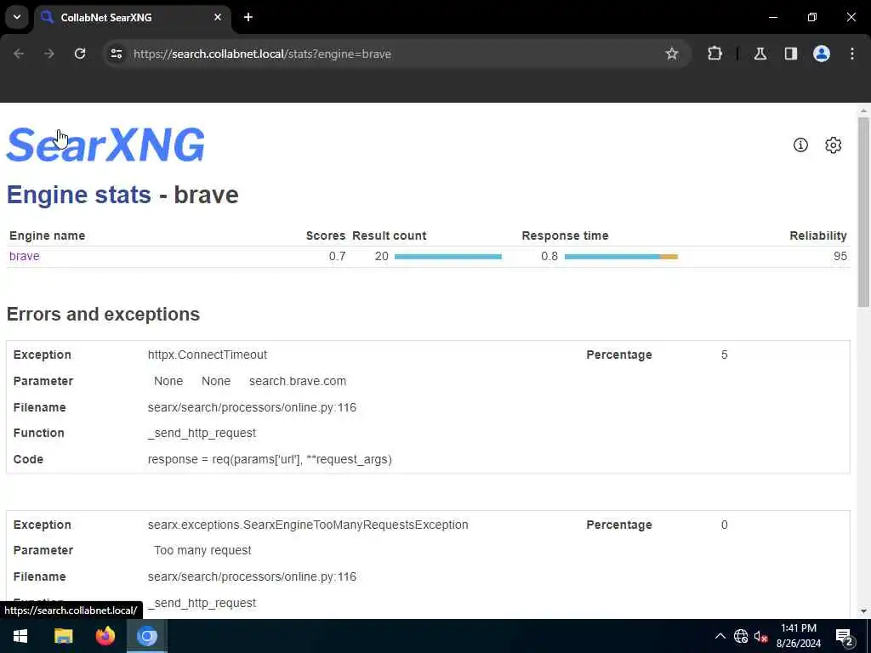This screenshot has width=871, height=653.
Task: Reload the current page
Action: tap(80, 54)
